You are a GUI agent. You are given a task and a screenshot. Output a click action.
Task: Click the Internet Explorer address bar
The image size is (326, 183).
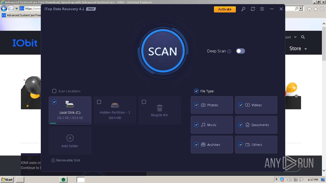click(x=31, y=9)
